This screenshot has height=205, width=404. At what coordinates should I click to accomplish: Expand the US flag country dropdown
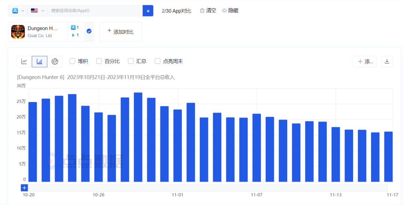click(x=37, y=11)
